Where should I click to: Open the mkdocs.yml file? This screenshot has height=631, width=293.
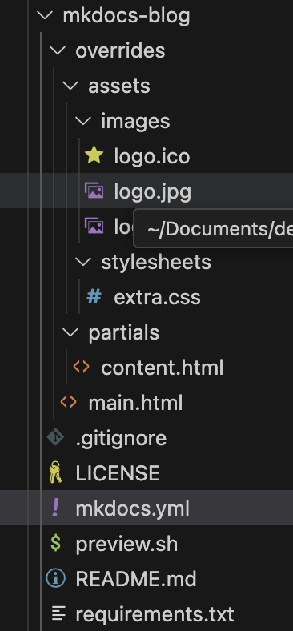pos(132,508)
